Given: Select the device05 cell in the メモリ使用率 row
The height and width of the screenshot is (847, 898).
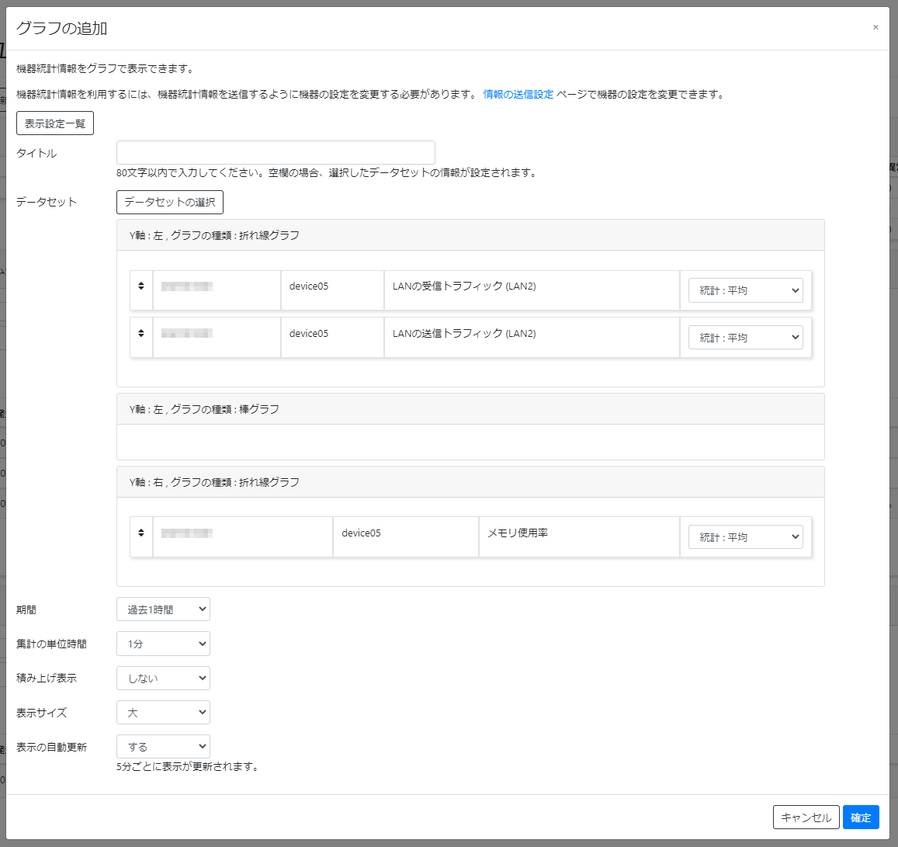Looking at the screenshot, I should (405, 536).
